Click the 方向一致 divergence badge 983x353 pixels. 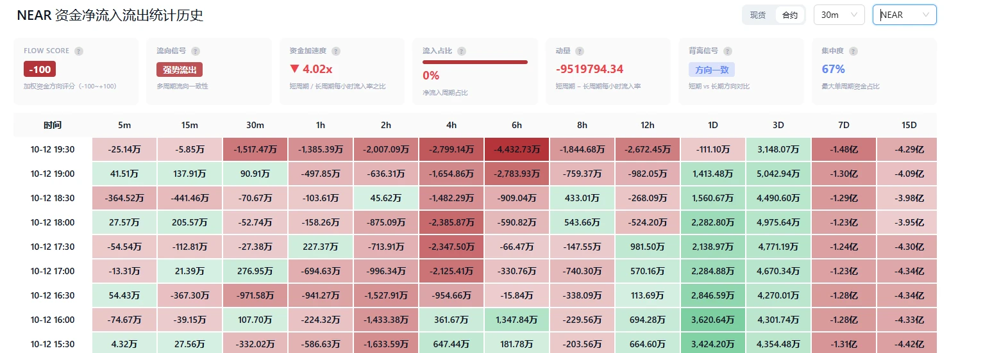pyautogui.click(x=712, y=69)
